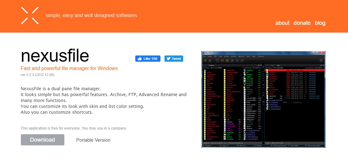Click the back arrow in NexusFile toolbar
Viewport: 348px width, 159px height.
(205, 61)
